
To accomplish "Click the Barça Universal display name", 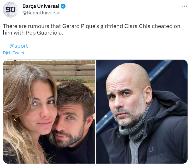I will click(41, 6).
